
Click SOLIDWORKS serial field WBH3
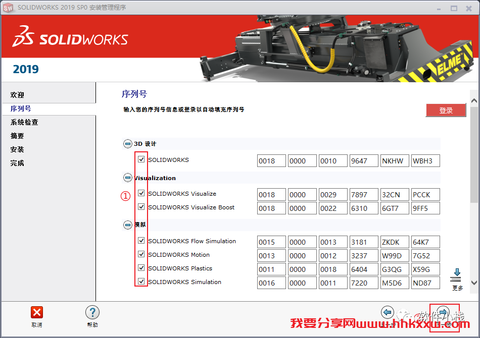pos(425,161)
